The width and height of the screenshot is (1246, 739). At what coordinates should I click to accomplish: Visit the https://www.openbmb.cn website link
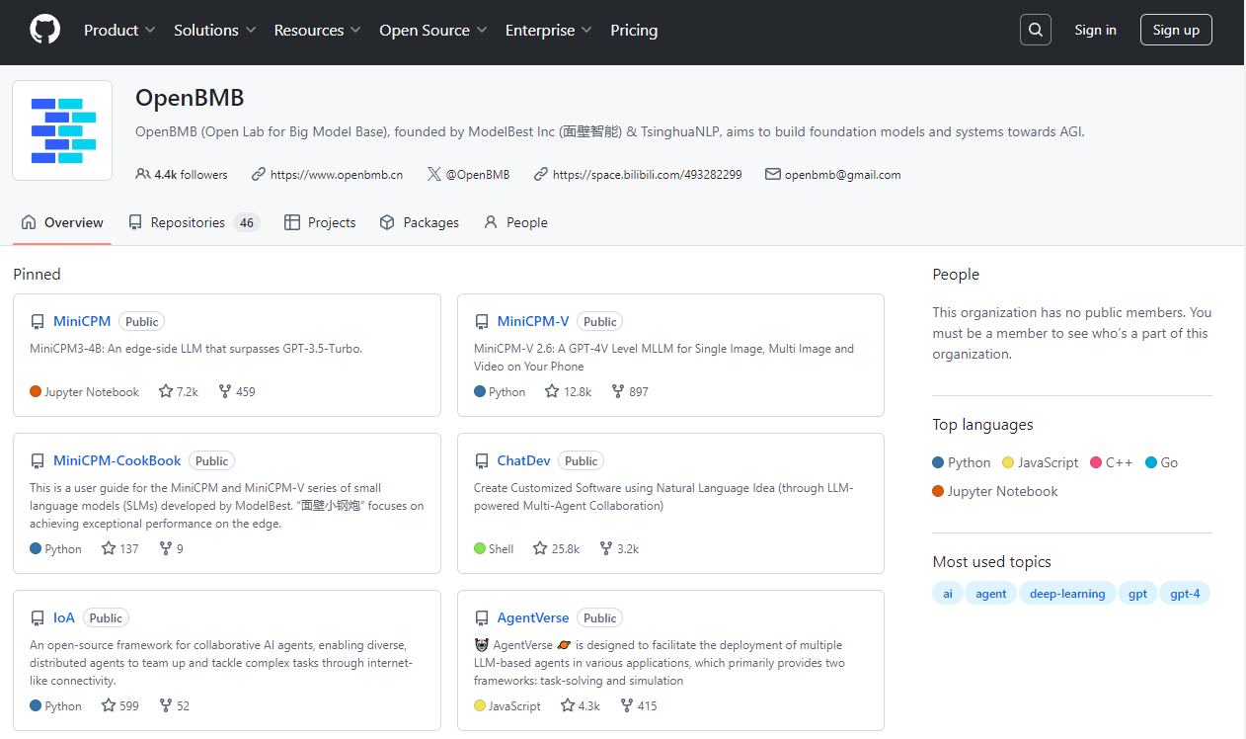tap(337, 174)
